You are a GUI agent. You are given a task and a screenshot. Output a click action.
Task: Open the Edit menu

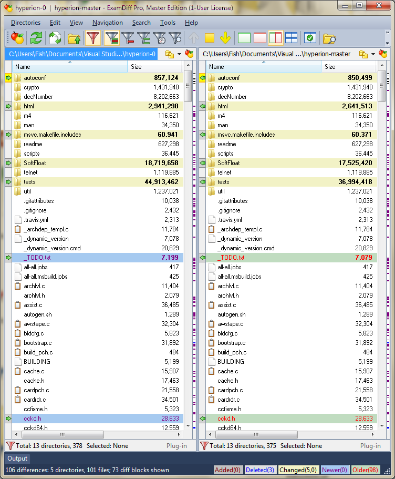[x=55, y=23]
